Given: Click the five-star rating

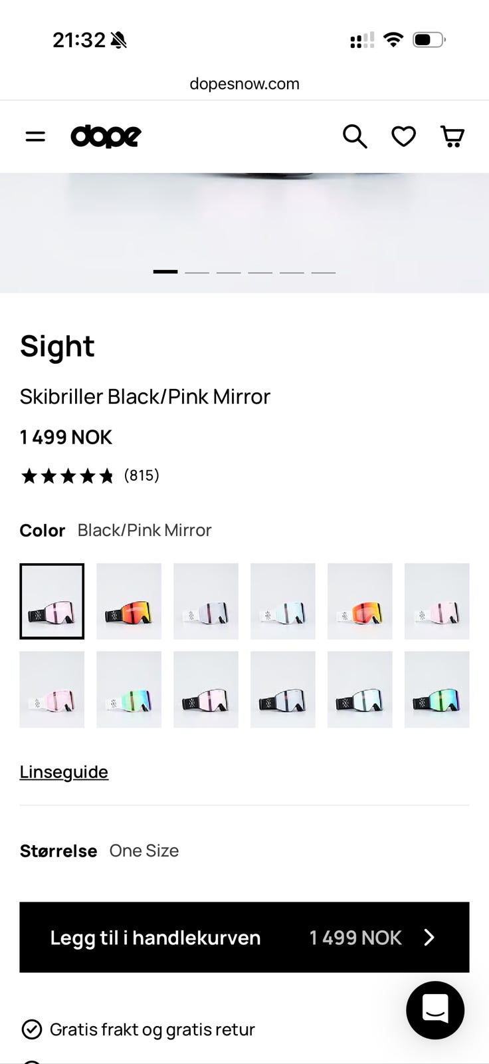Looking at the screenshot, I should pyautogui.click(x=68, y=476).
